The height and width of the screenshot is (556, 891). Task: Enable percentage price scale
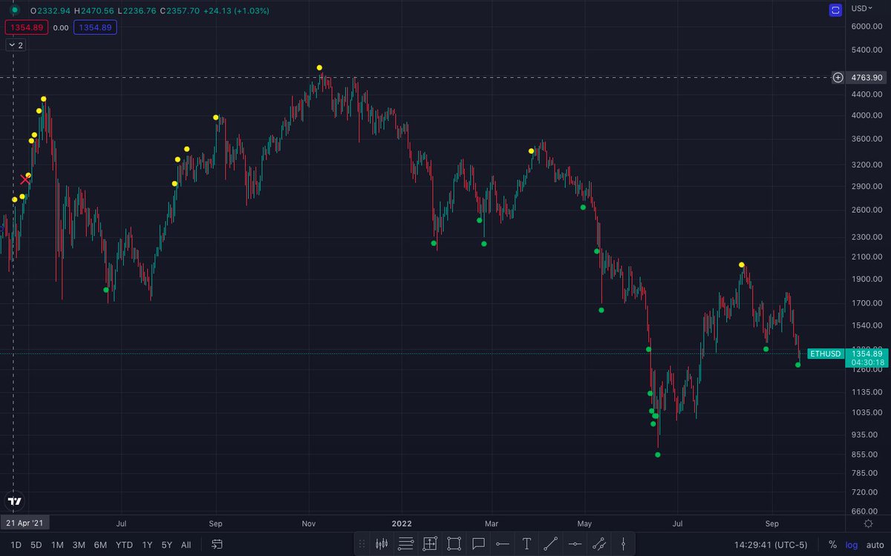coord(831,543)
